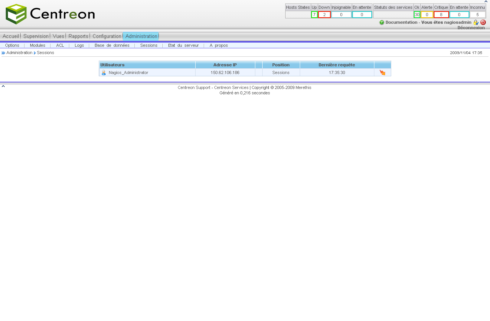490x321 pixels.
Task: Click the green Documentation help icon
Action: click(x=382, y=23)
